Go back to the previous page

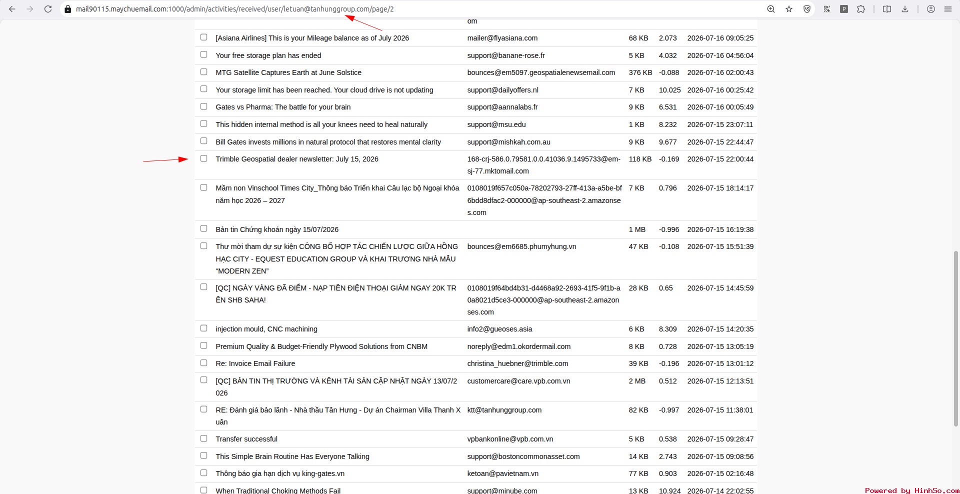12,9
